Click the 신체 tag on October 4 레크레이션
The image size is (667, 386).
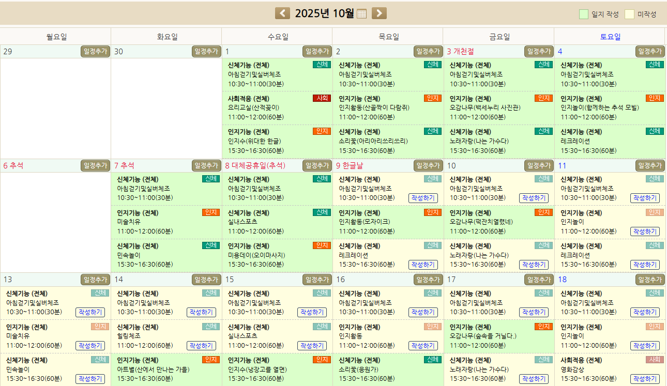coord(654,131)
